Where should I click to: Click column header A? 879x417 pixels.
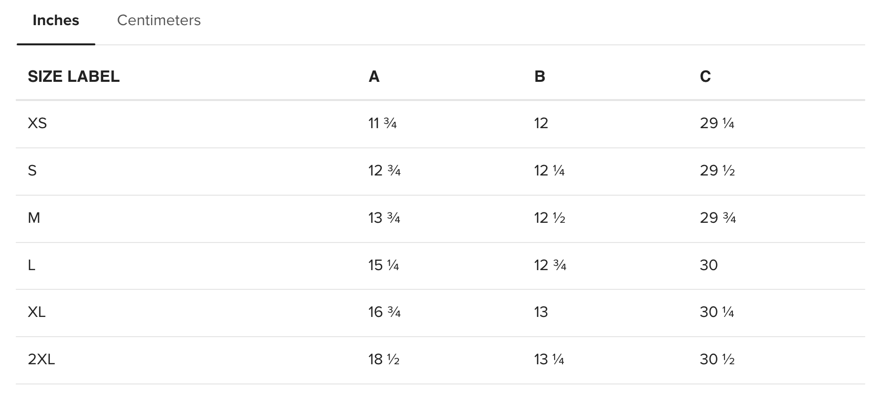374,76
